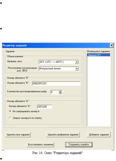Open the Регистровая сигнализация dropdown arrow
The width and height of the screenshot is (116, 161).
[77, 69]
